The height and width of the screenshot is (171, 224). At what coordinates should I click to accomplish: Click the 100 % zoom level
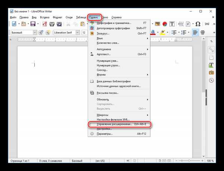(x=210, y=161)
